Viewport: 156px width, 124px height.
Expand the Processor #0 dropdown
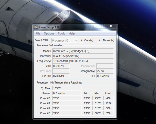[65, 40]
